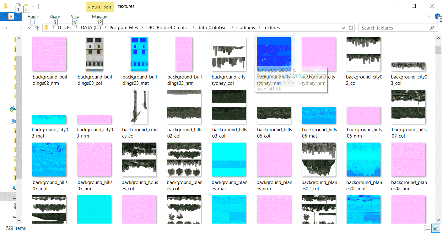Viewport: 442px width, 233px height.
Task: Navigate to DBC Blobset Creator breadcrumb
Action: (x=168, y=28)
